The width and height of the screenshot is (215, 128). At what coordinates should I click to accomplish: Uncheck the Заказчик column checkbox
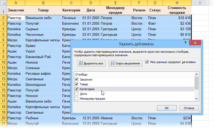click(77, 80)
